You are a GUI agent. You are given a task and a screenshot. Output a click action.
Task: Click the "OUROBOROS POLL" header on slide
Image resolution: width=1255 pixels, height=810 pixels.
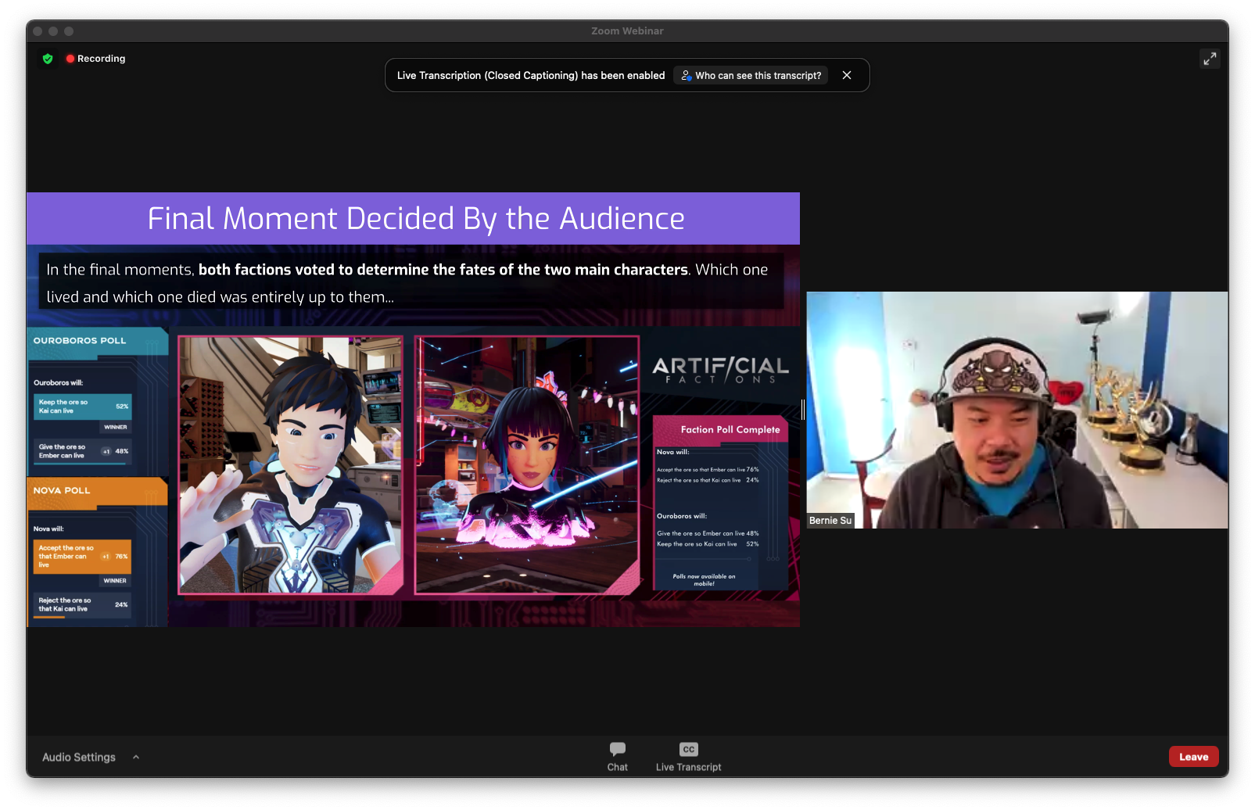[x=80, y=341]
